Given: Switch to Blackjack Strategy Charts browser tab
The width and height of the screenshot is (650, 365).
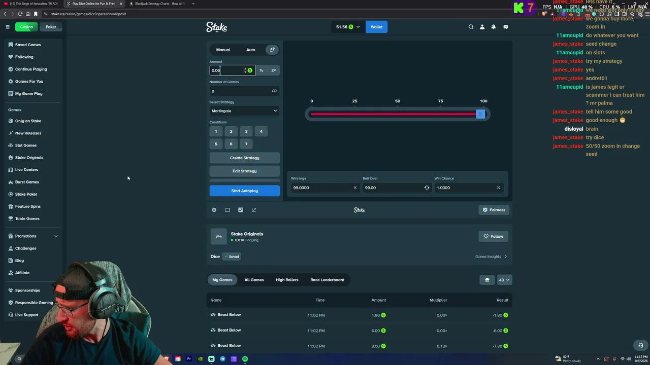Looking at the screenshot, I should tap(159, 4).
